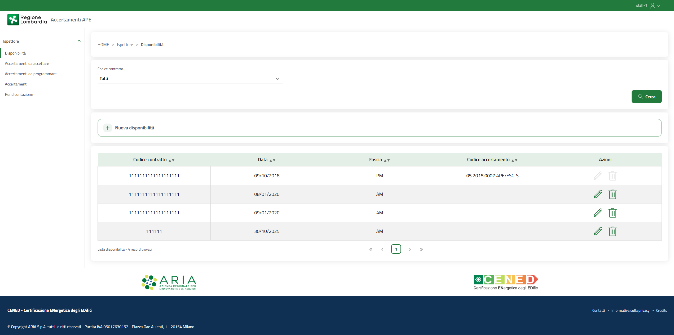Sort table by Data column

click(272, 160)
